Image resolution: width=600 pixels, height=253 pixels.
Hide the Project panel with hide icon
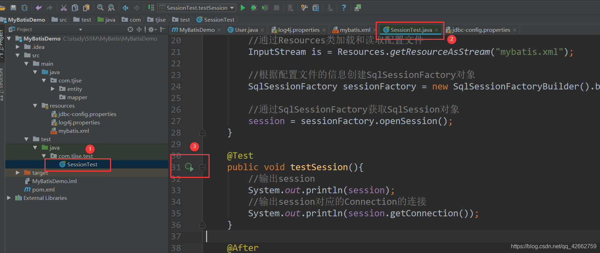[163, 29]
